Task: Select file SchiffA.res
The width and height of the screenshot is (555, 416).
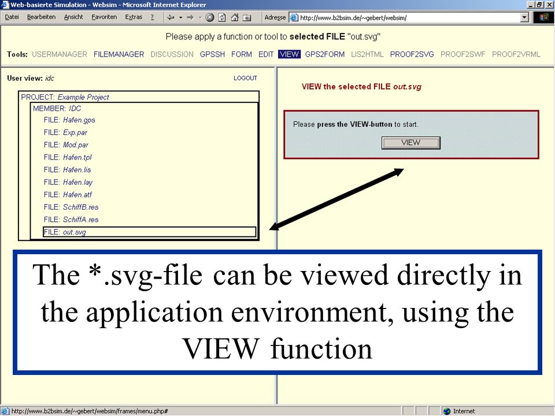Action: pyautogui.click(x=71, y=220)
